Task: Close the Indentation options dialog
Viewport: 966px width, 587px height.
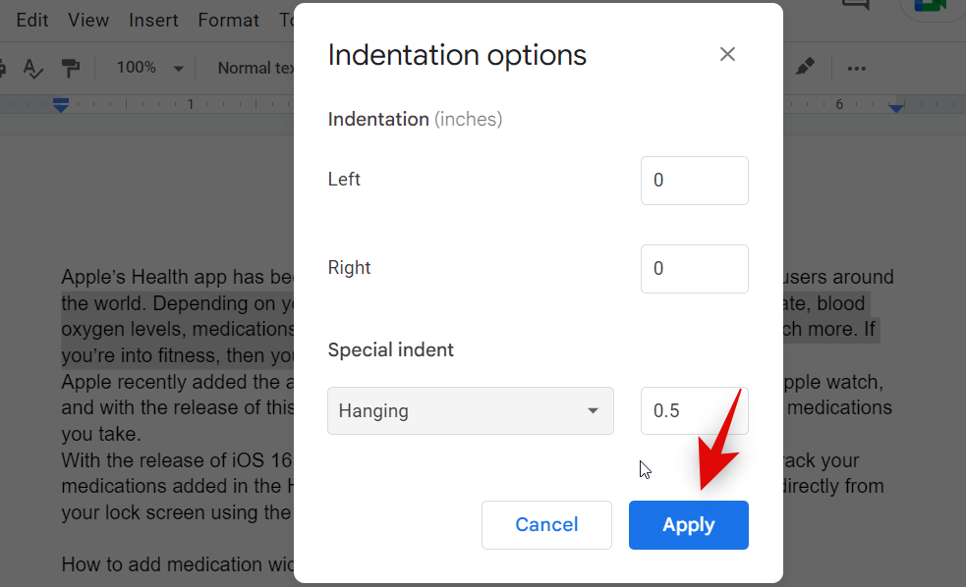Action: 727,55
